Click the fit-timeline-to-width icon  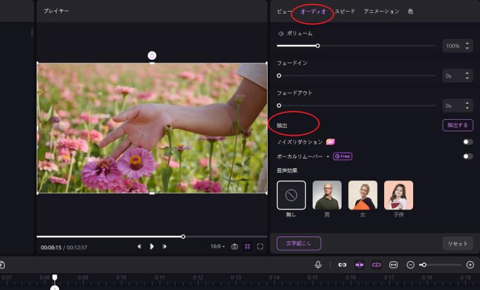tap(393, 265)
